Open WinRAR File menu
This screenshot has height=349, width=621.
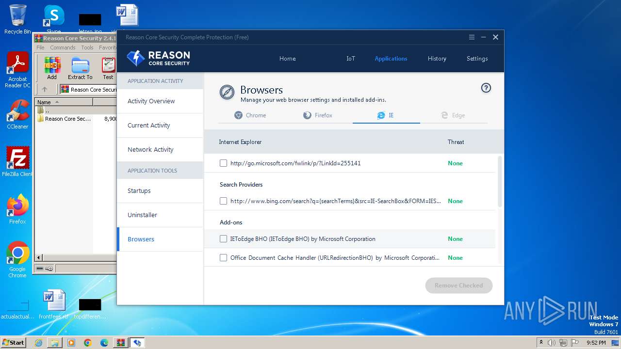40,48
